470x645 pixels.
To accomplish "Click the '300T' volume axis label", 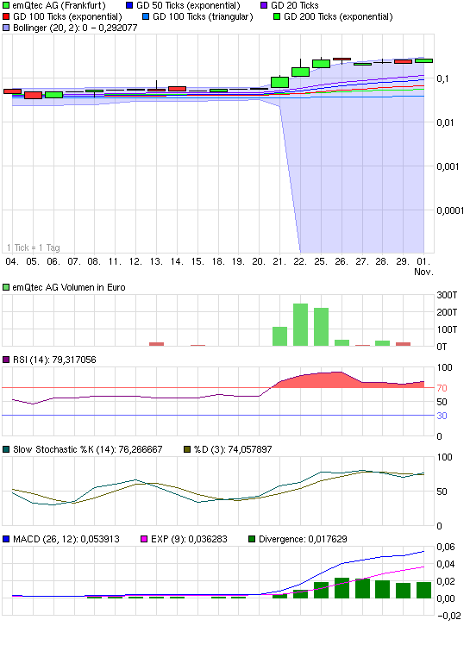I will click(x=447, y=296).
